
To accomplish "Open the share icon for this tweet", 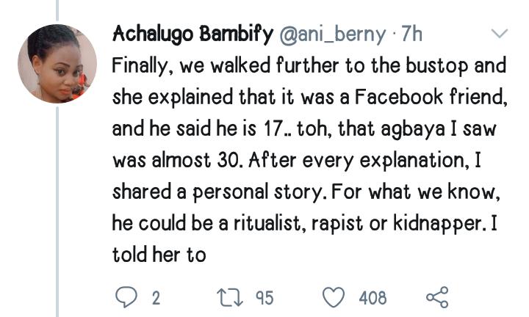I will pos(436,297).
